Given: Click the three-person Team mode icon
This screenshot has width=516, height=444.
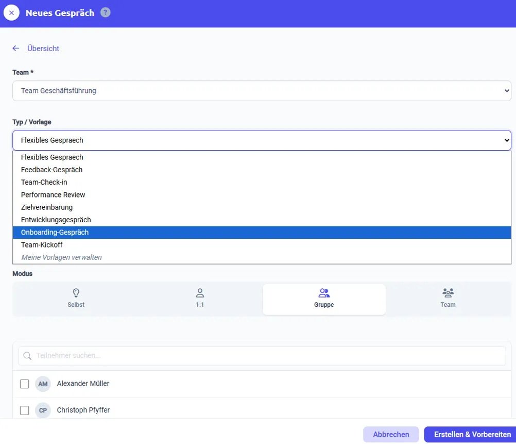Looking at the screenshot, I should (x=448, y=293).
